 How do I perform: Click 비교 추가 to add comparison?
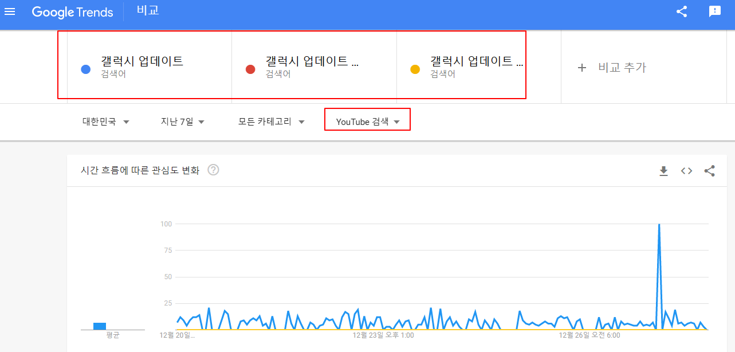622,68
